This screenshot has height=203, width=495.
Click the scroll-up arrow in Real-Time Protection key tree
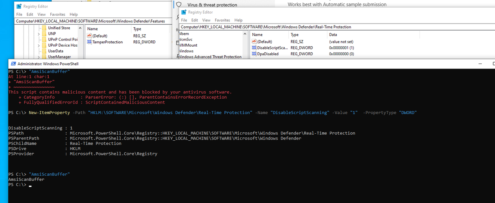point(245,34)
